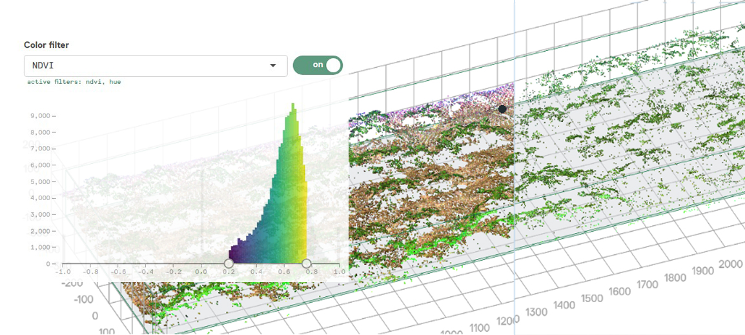
Task: Select the lower range handle near 0.2
Action: pos(229,263)
